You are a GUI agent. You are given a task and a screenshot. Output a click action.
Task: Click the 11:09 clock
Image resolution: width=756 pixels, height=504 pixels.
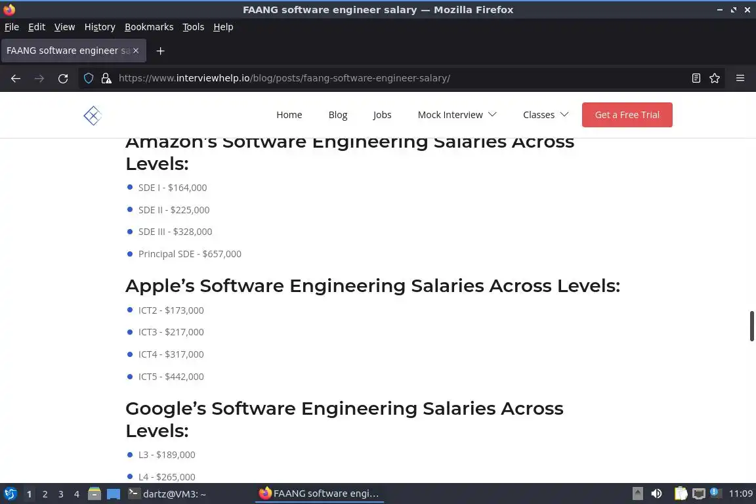tap(740, 493)
